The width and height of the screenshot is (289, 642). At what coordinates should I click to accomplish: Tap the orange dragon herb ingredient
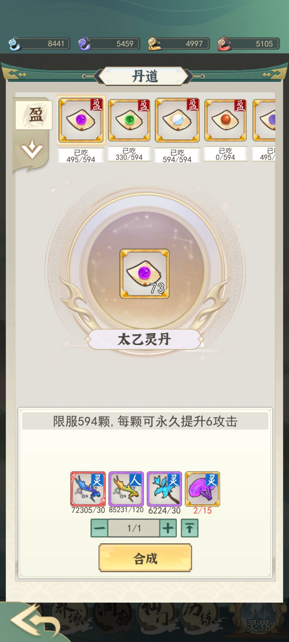[126, 489]
